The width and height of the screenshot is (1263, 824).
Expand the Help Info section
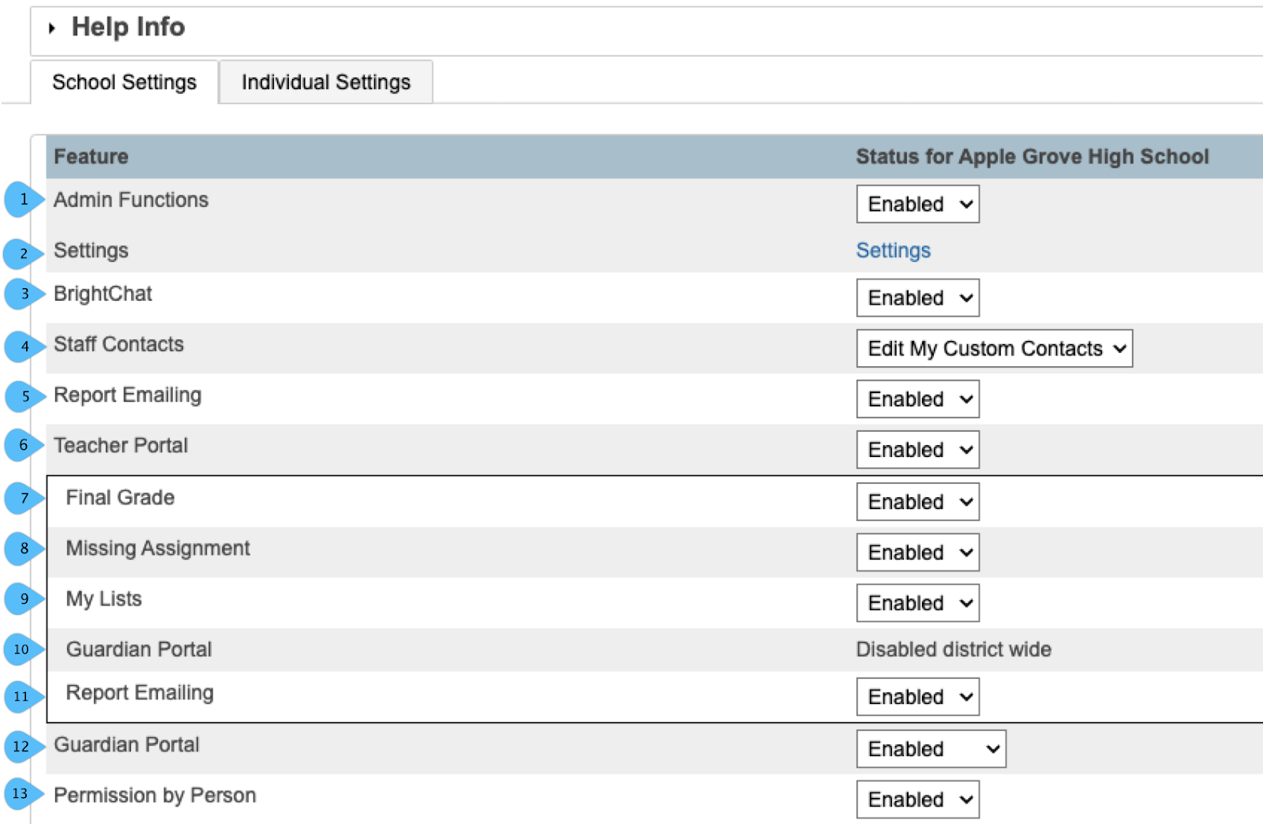pyautogui.click(x=52, y=28)
